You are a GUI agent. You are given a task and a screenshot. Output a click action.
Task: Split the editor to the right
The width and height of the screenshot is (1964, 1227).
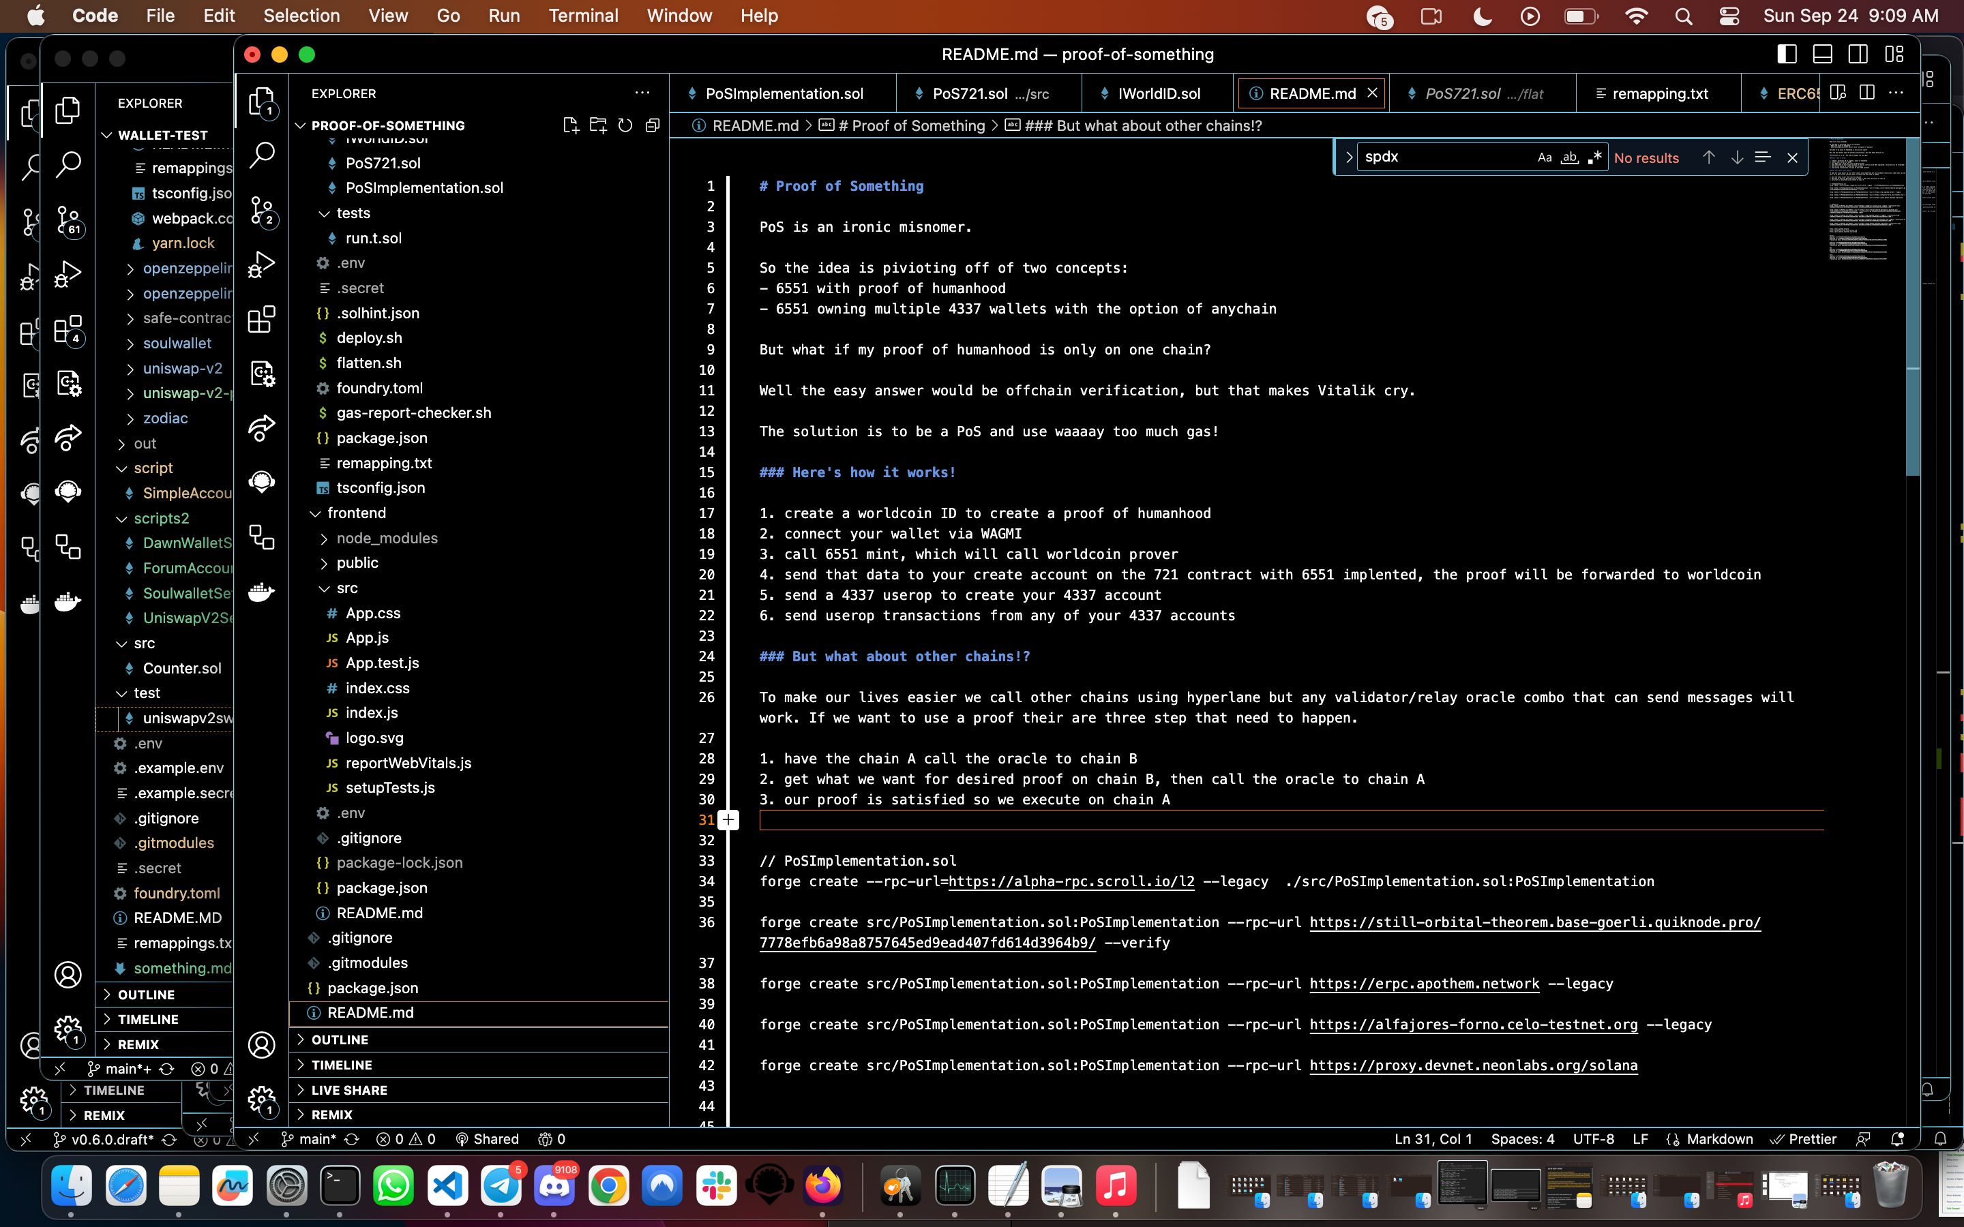pos(1866,93)
